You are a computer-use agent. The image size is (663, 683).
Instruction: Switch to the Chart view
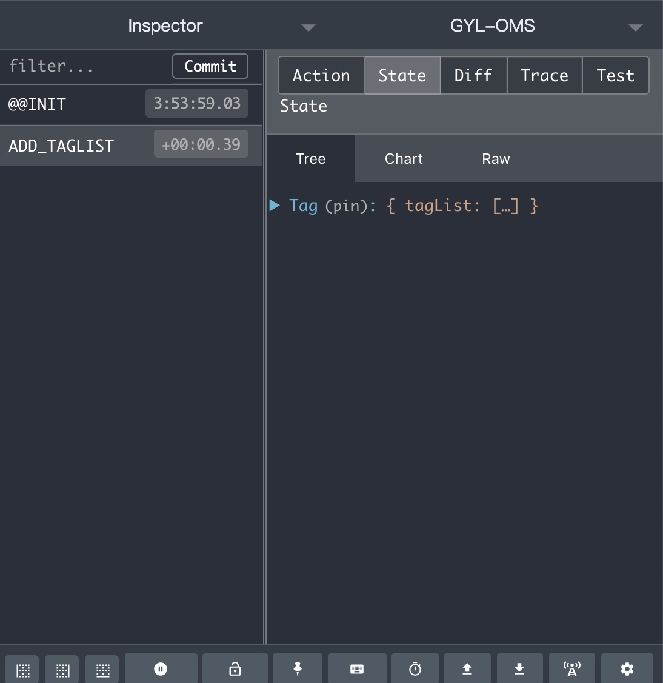(404, 158)
